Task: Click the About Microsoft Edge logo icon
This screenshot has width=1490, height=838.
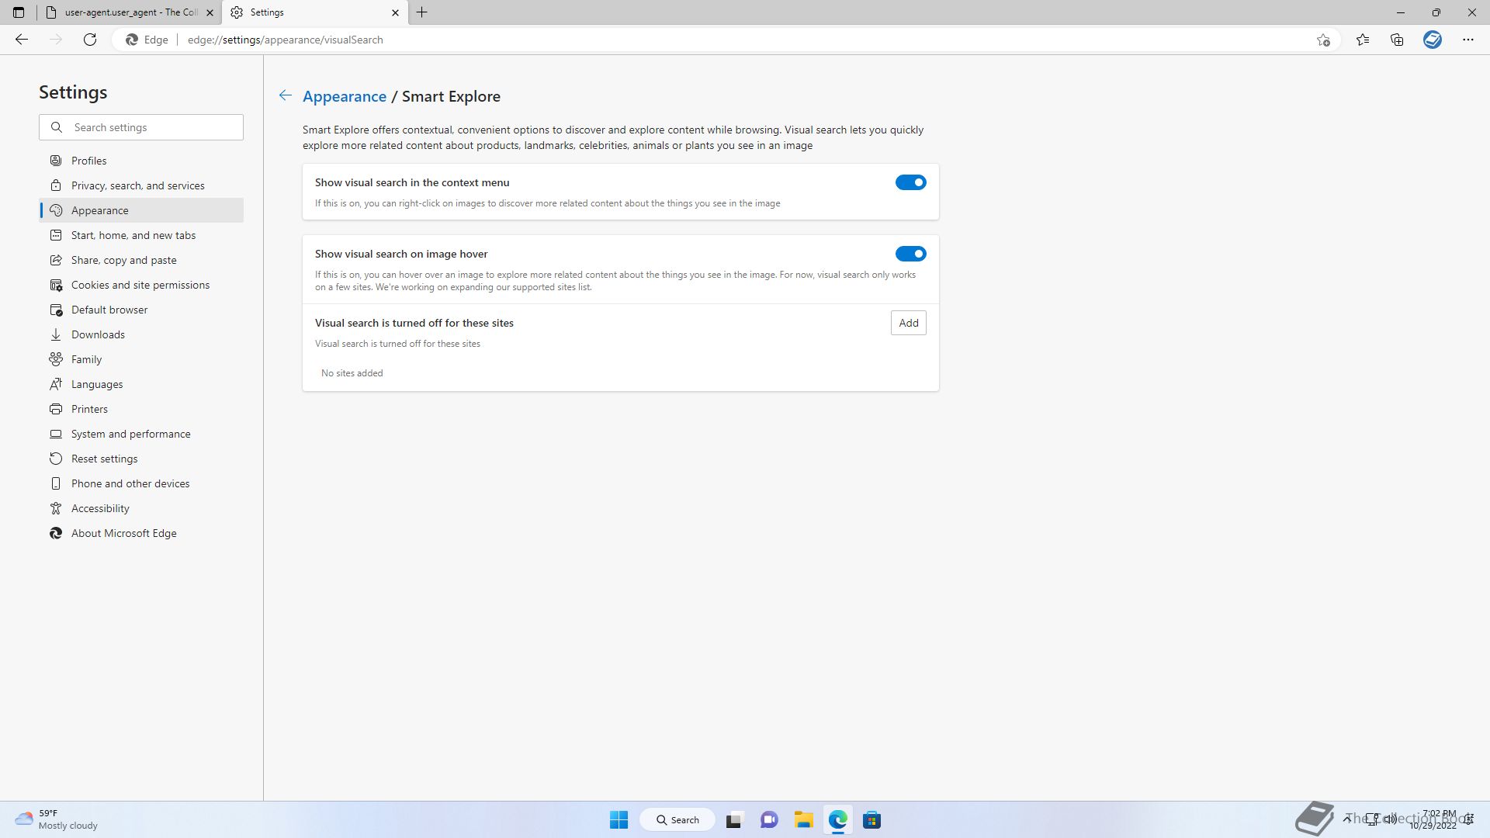Action: [x=56, y=533]
